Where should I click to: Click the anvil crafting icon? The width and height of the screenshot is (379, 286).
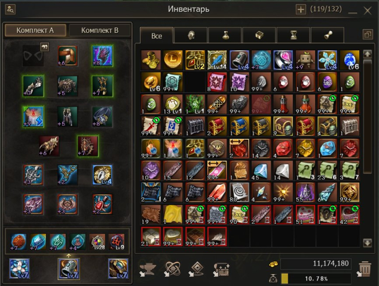[148, 270]
